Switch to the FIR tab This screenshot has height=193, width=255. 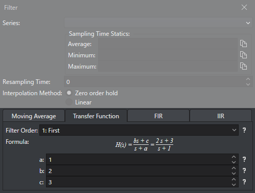158,116
